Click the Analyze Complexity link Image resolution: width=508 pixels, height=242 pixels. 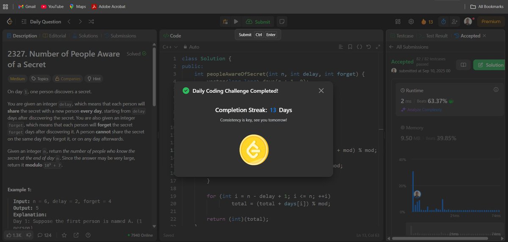421,110
